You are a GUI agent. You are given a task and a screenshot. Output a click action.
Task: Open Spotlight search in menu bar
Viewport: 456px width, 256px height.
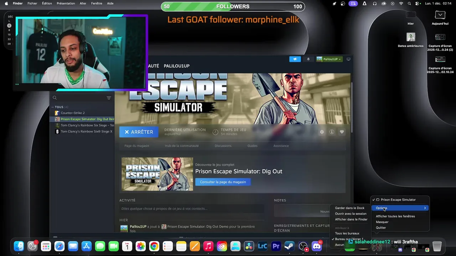click(x=409, y=4)
